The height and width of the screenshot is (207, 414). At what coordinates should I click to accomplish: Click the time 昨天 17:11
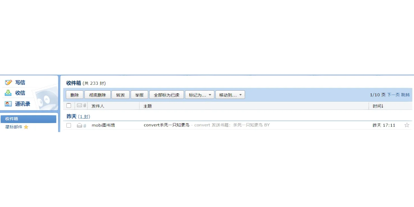pos(384,125)
